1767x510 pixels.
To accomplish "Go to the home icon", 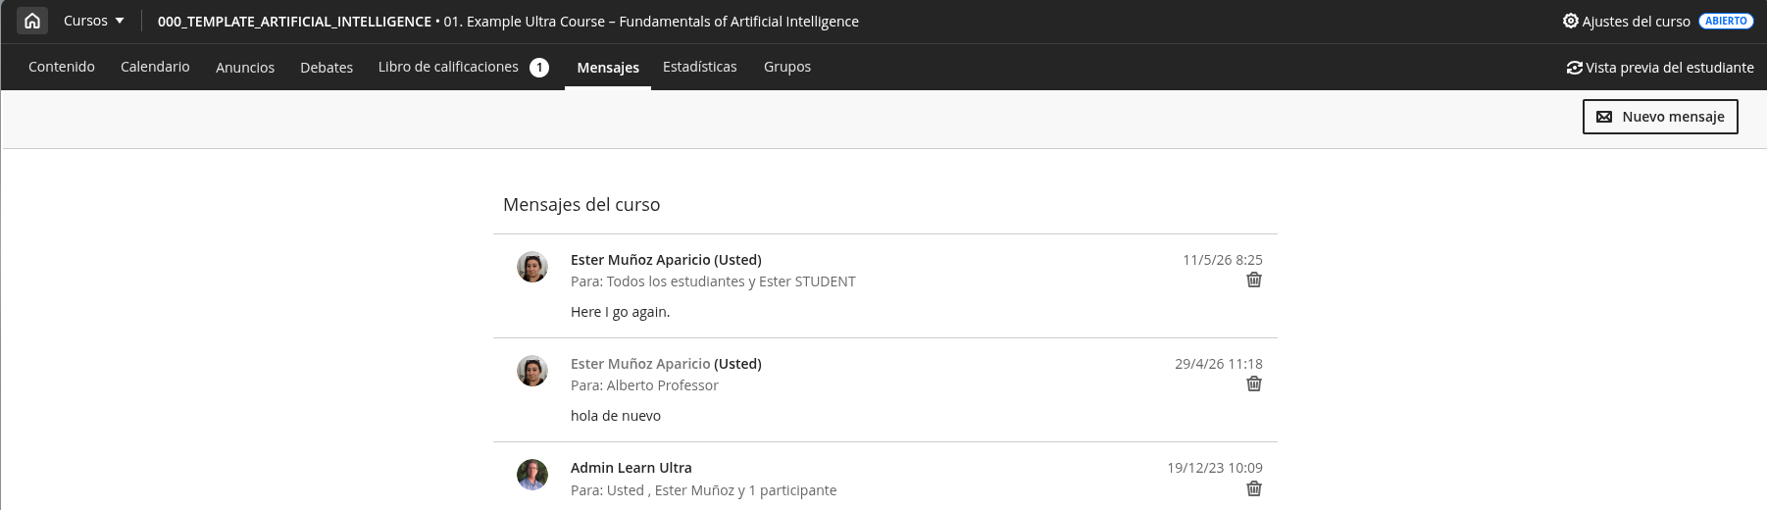I will click(x=32, y=21).
